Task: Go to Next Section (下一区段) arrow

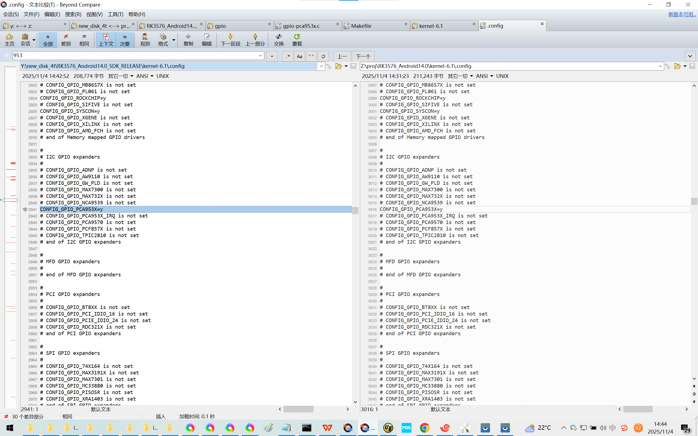Action: click(x=230, y=40)
